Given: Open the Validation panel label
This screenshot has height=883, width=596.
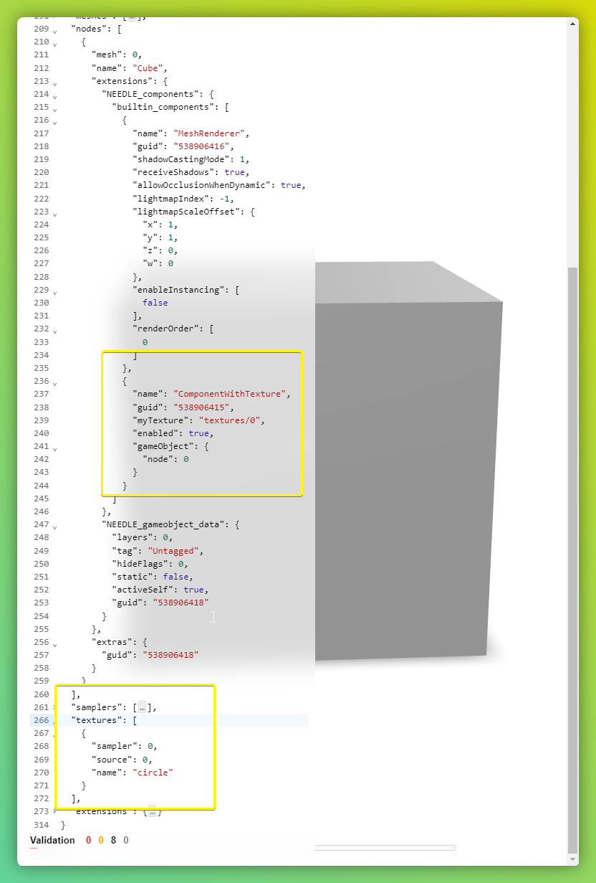Looking at the screenshot, I should [x=52, y=840].
